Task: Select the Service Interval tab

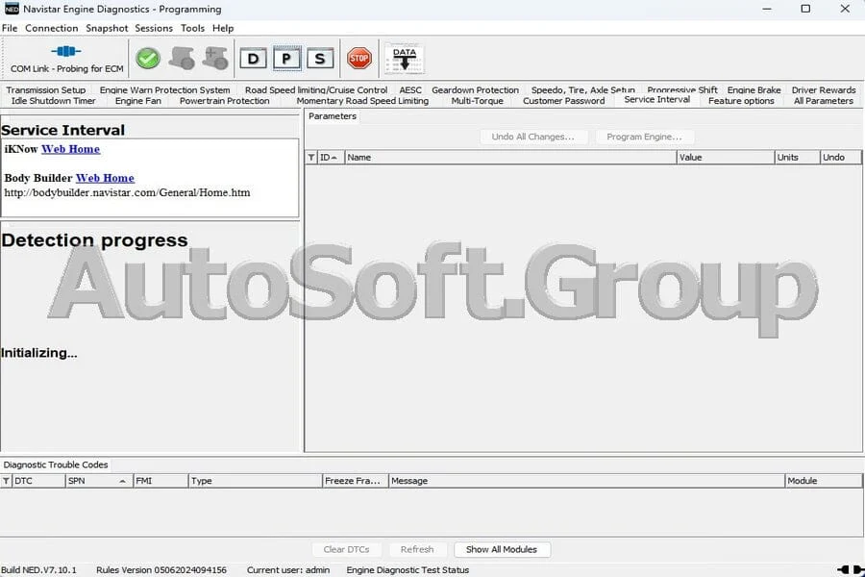Action: pyautogui.click(x=657, y=100)
